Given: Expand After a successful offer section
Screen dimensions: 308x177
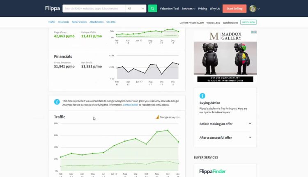Looking at the screenshot, I should (x=225, y=137).
